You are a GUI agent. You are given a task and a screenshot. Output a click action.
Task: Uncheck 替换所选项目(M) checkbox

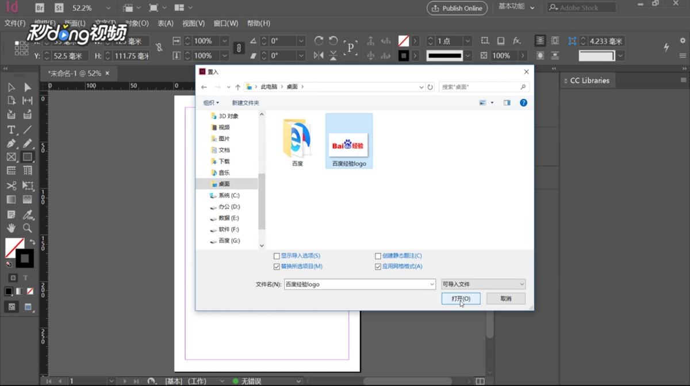[277, 267]
